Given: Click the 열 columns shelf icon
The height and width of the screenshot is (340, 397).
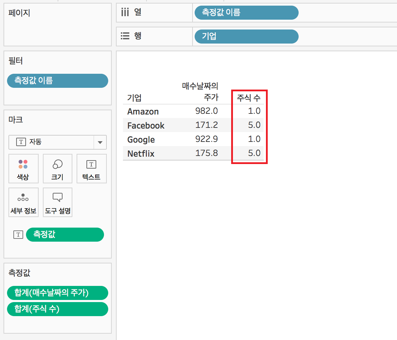Looking at the screenshot, I should (x=125, y=12).
